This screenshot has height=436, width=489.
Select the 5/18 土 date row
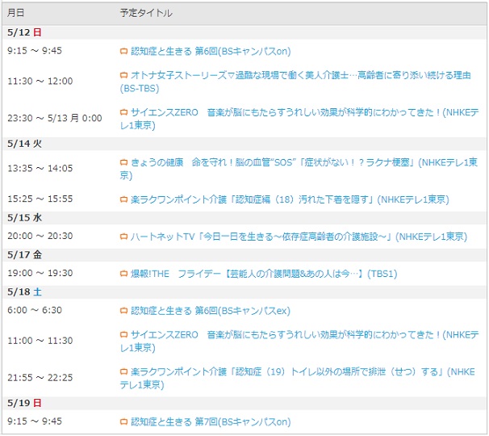pos(245,291)
